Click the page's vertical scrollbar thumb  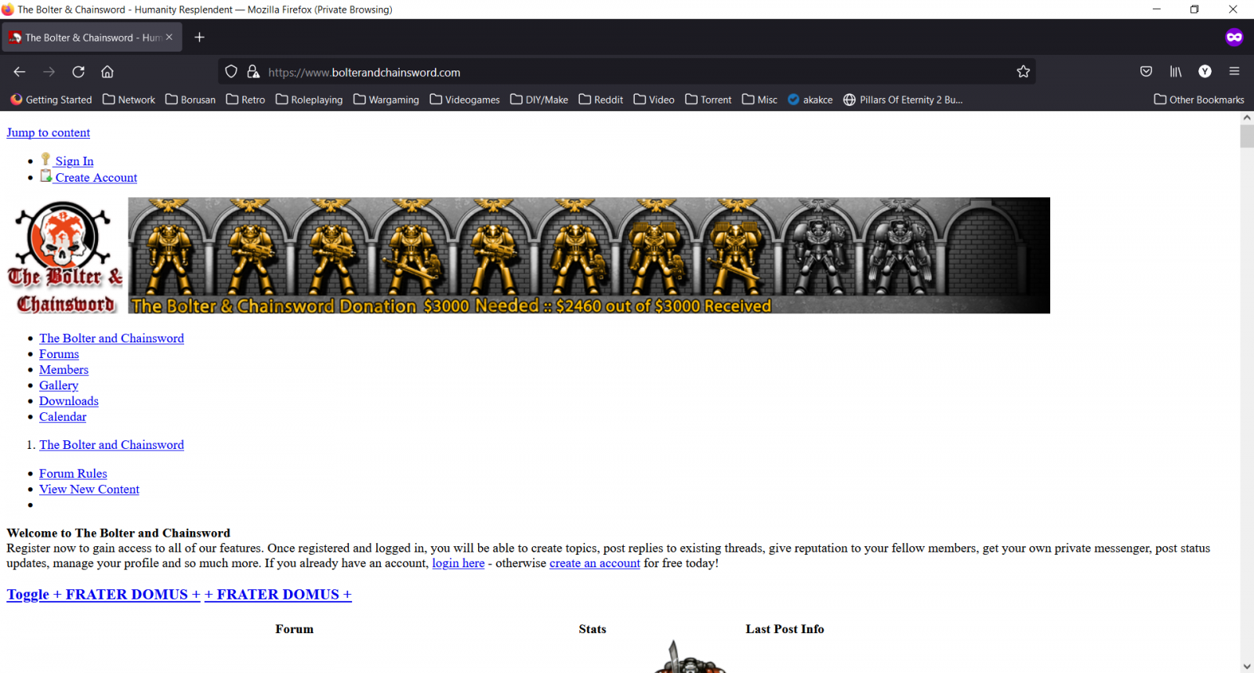[x=1247, y=136]
